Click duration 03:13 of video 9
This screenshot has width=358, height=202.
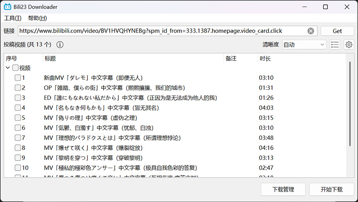point(266,158)
